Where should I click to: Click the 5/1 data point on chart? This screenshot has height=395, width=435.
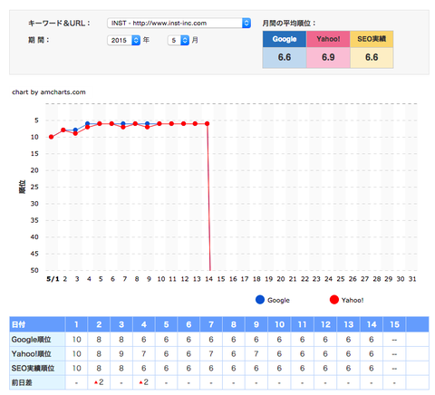(x=52, y=137)
